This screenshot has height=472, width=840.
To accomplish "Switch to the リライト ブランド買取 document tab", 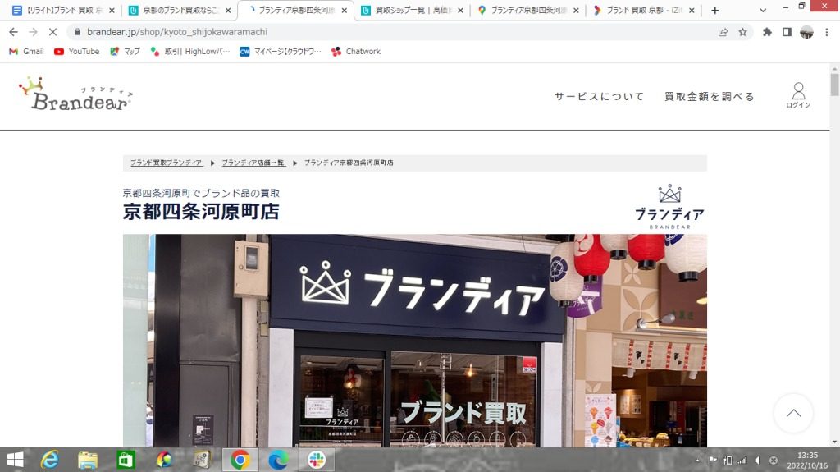I will click(x=59, y=11).
